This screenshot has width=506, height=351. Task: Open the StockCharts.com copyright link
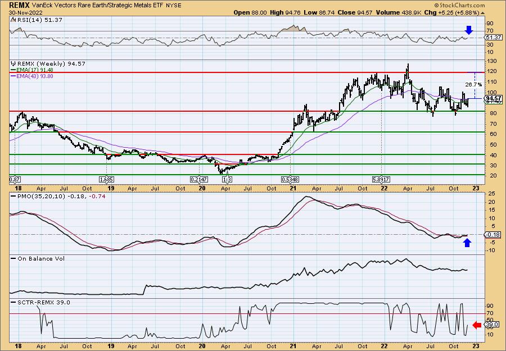click(460, 5)
